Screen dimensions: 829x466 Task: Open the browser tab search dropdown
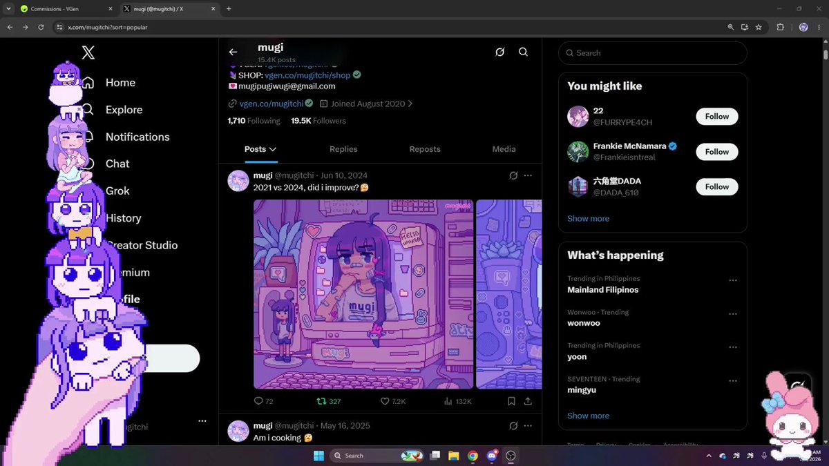tap(8, 9)
